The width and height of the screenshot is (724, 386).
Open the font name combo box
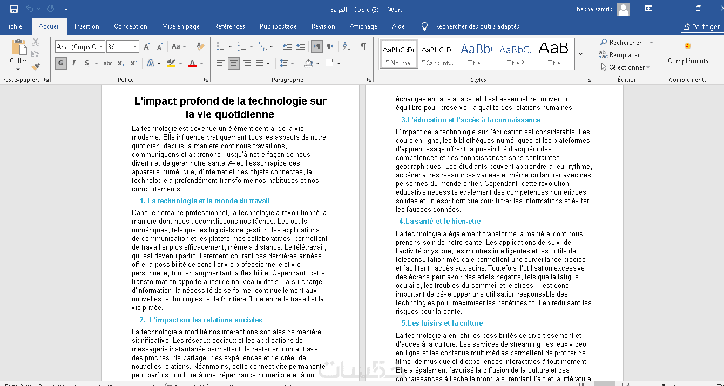tap(79, 47)
